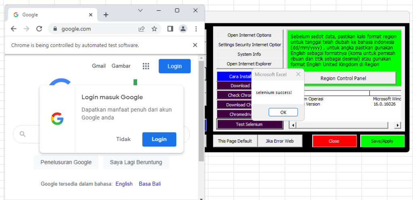Image resolution: width=413 pixels, height=200 pixels.
Task: Click Open Internet Explorer button
Action: click(249, 64)
